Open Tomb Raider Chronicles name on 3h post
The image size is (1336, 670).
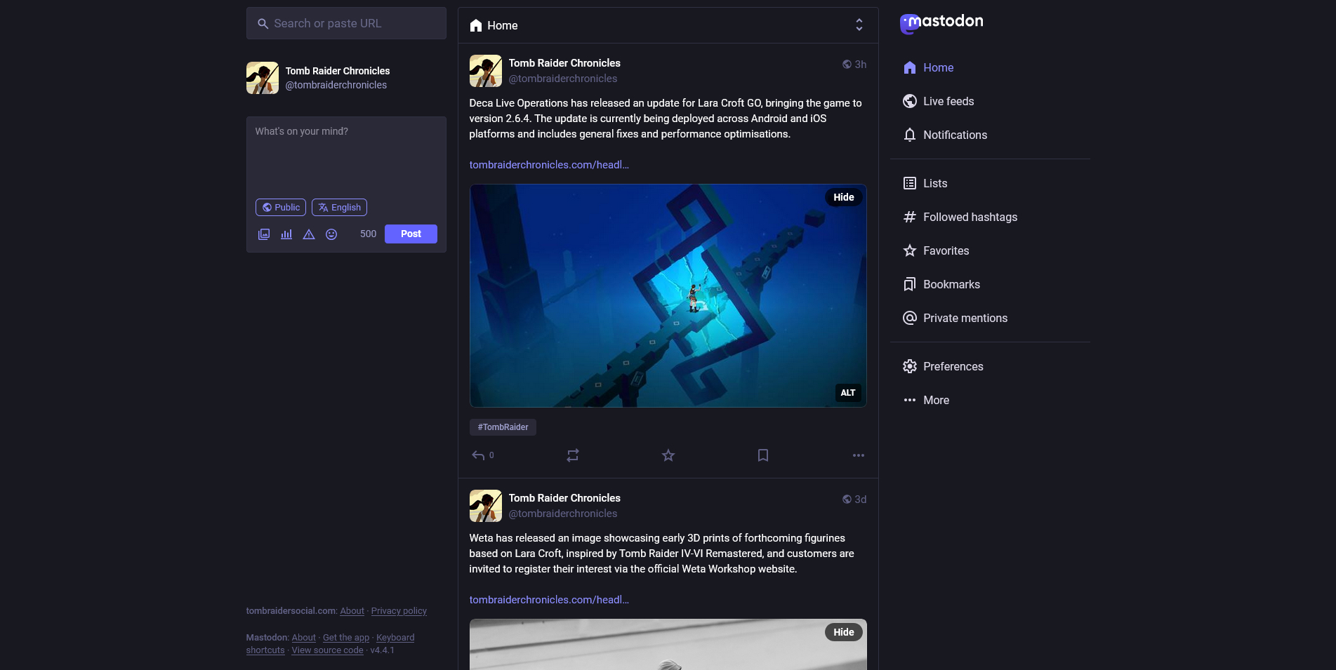pos(564,63)
